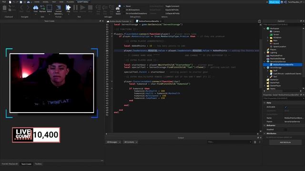305x171 pixels.
Task: Collapse the Workspace tree node
Action: point(264,28)
